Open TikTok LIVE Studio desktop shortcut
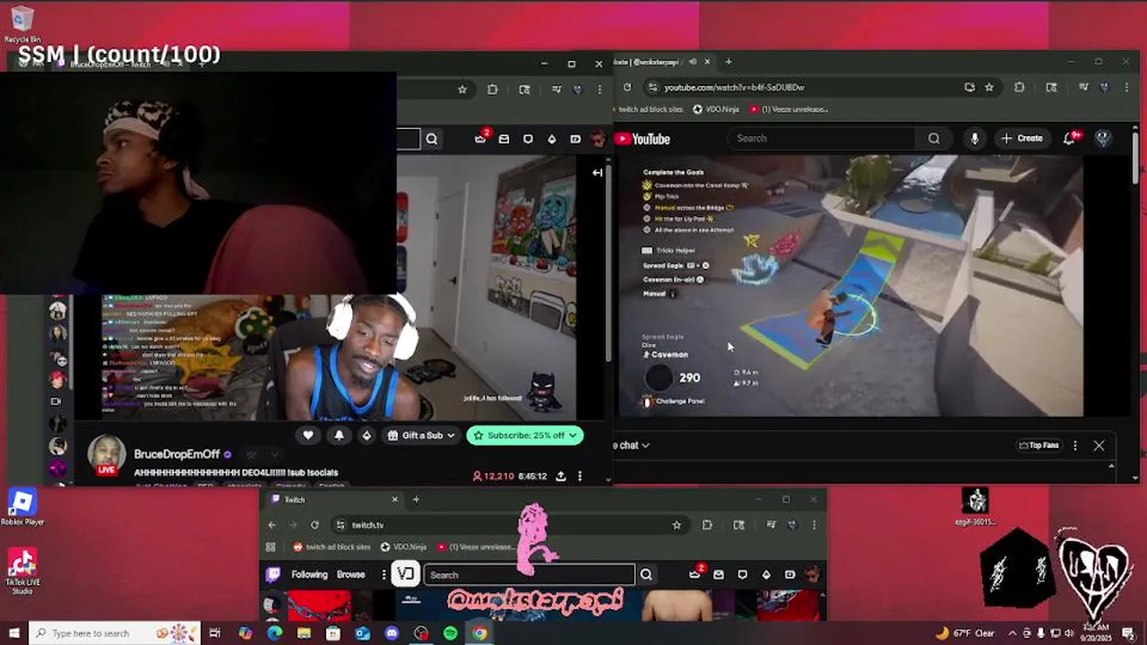 (x=22, y=571)
